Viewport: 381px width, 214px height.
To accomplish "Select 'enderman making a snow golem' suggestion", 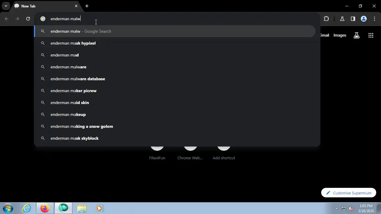I will (175, 126).
